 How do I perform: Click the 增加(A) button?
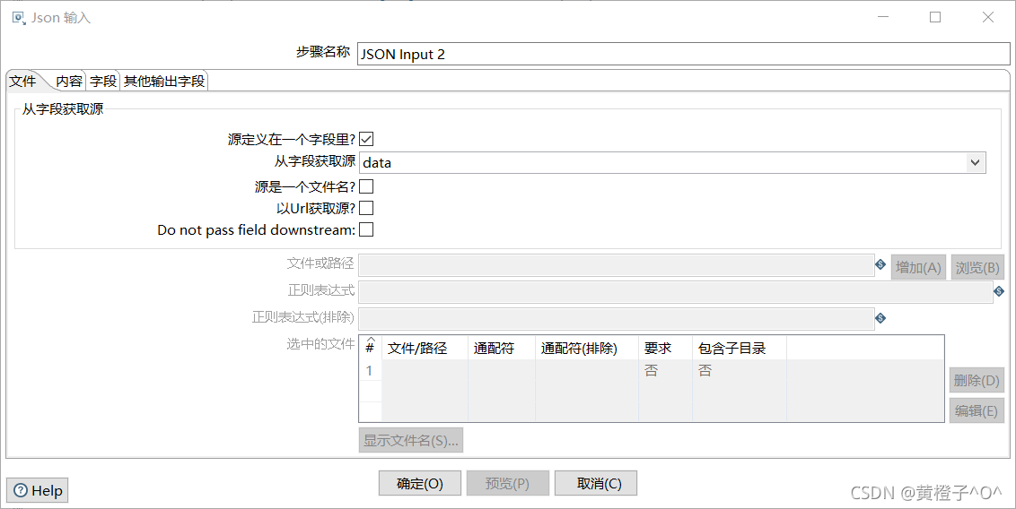coord(918,267)
